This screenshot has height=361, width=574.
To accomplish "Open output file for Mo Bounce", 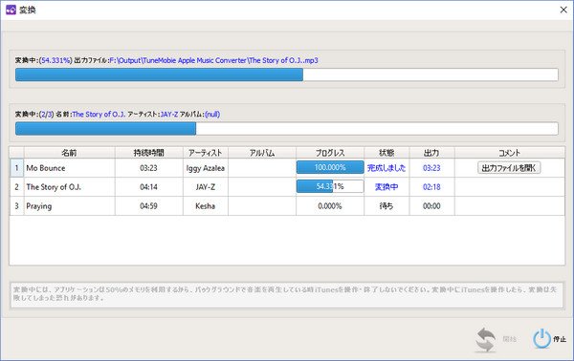I will 509,168.
